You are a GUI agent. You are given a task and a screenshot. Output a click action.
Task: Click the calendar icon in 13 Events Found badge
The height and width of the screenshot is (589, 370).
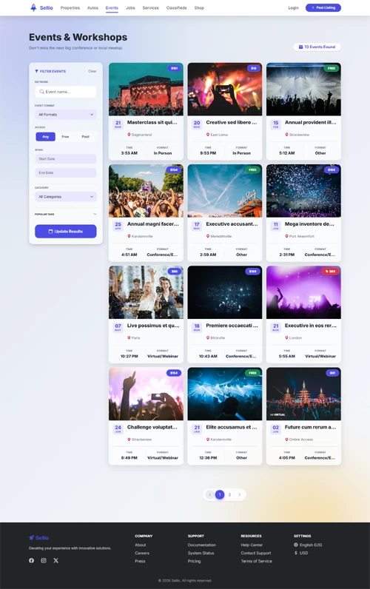coord(300,47)
